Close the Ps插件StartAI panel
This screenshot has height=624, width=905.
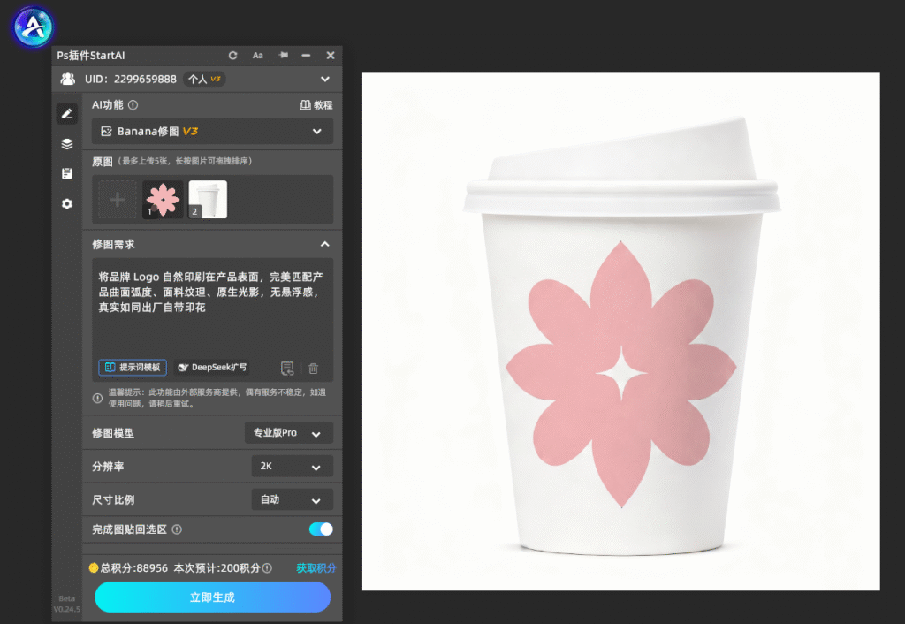point(331,56)
